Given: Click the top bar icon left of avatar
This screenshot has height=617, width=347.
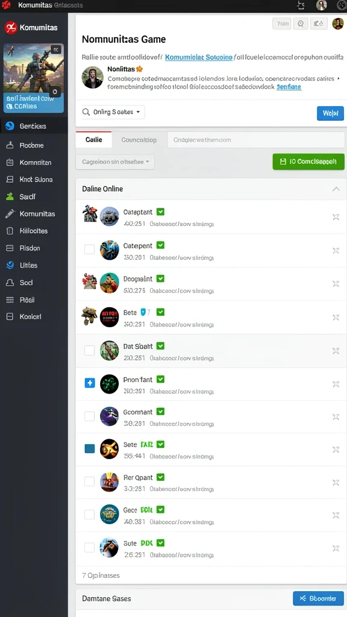Looking at the screenshot, I should pos(301,5).
